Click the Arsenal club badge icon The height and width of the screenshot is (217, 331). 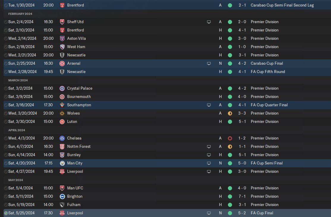tap(62, 64)
